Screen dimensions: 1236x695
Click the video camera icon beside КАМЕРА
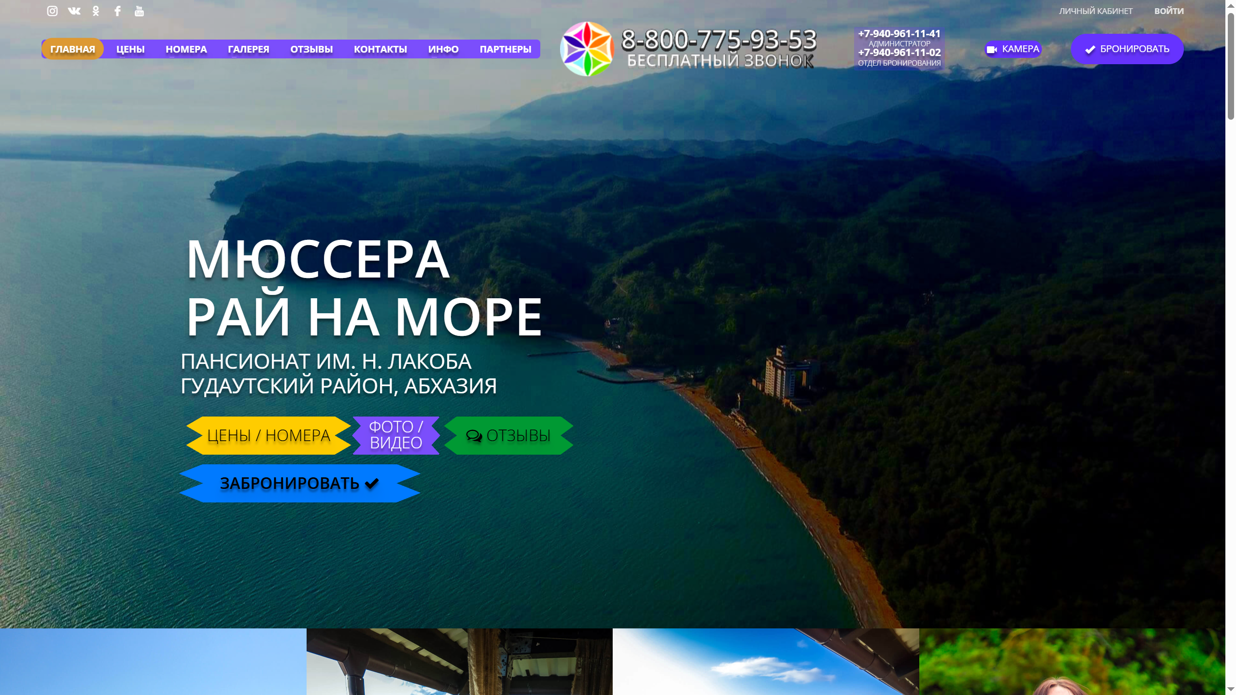coord(992,49)
